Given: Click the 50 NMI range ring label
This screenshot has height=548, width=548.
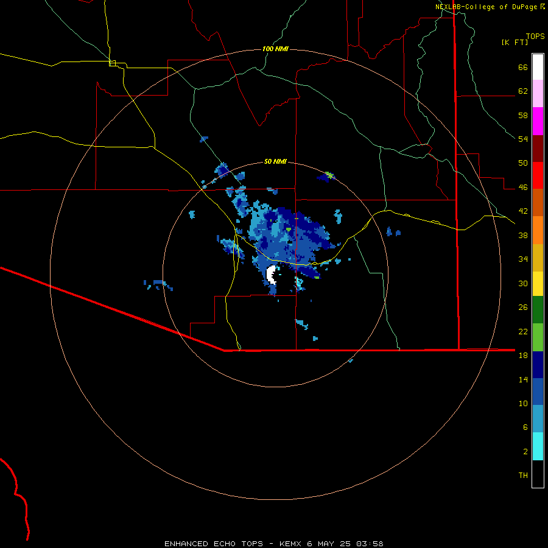Looking at the screenshot, I should click(x=275, y=161).
